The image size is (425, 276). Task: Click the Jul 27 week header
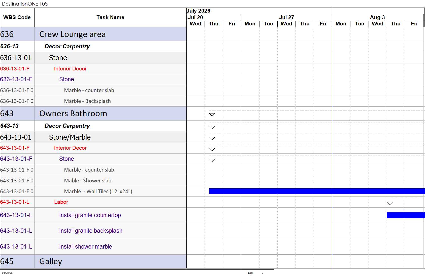click(x=286, y=17)
